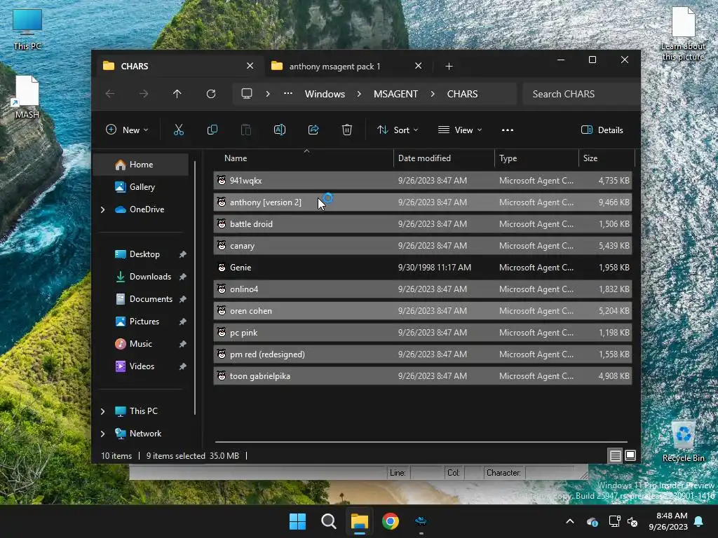Open Gallery in the navigation pane
718x538 pixels.
(x=141, y=187)
